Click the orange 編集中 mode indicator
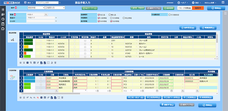This screenshot has height=111, width=228. coord(198,8)
